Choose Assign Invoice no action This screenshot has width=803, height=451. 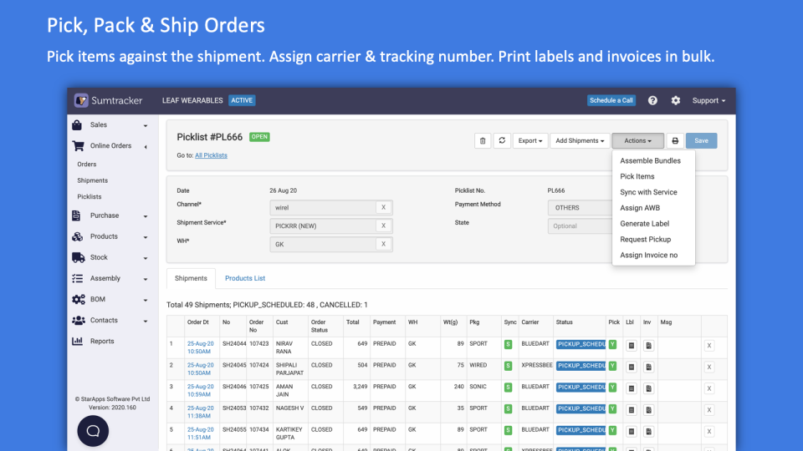click(x=648, y=256)
